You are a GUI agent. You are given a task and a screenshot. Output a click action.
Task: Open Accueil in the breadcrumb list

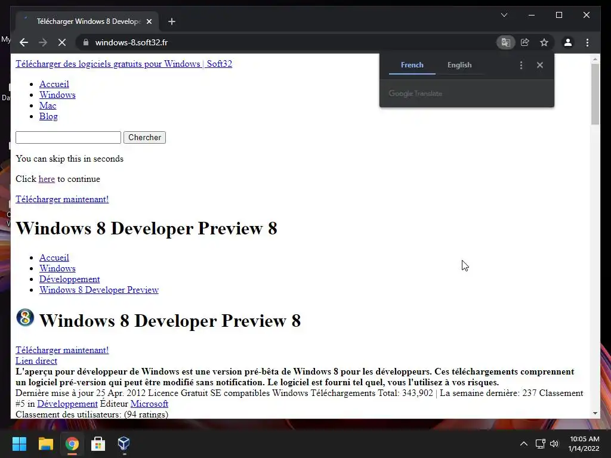pos(54,258)
